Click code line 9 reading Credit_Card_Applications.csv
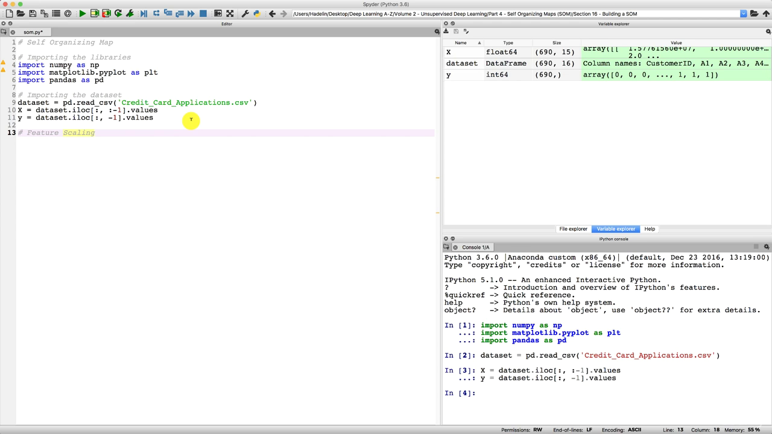The height and width of the screenshot is (434, 772). click(x=137, y=102)
